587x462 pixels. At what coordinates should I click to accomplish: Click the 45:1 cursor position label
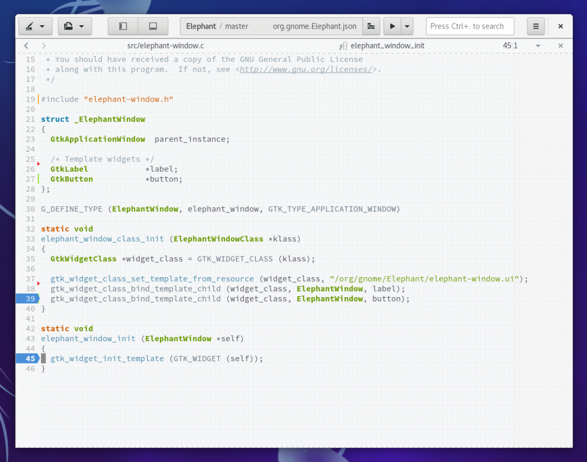click(510, 46)
